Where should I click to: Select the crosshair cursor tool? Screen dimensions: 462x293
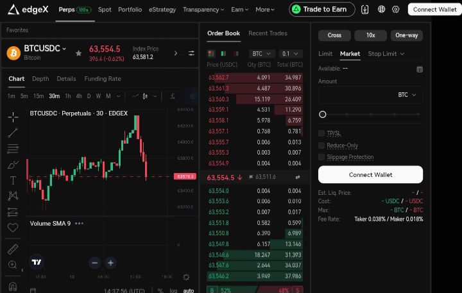(x=13, y=117)
